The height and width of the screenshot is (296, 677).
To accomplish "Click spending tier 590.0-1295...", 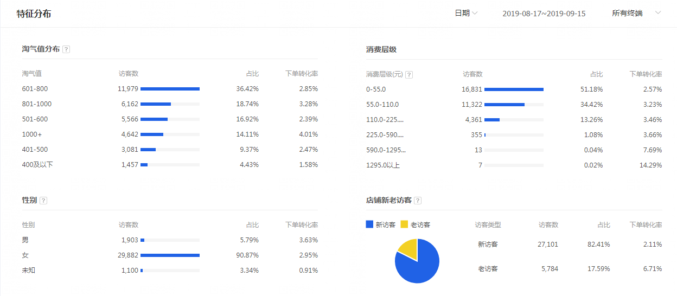I will (x=386, y=150).
